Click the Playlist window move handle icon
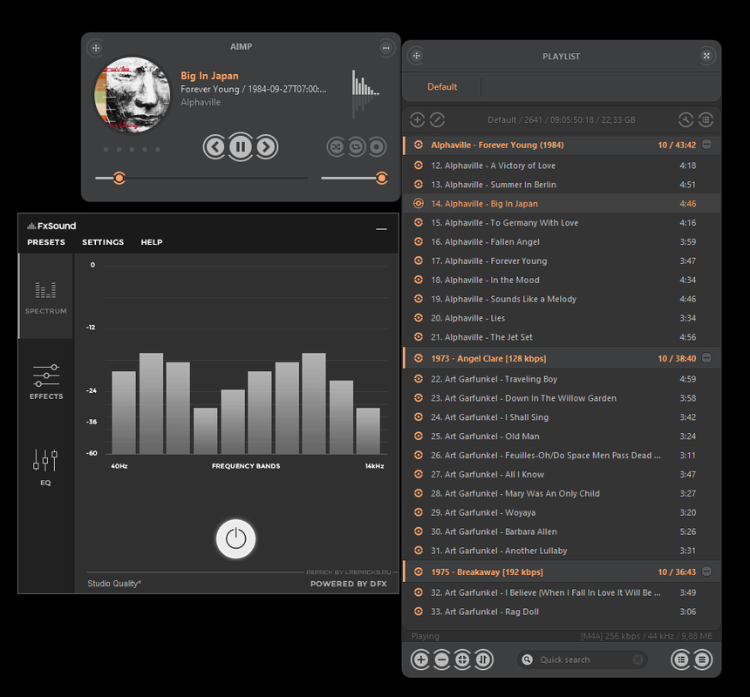Screen dimensions: 750x697 coord(417,56)
